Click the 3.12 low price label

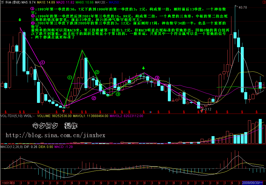[x=208, y=109]
